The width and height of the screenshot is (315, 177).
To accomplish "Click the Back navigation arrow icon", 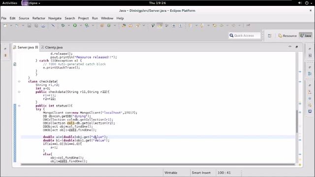I will click(x=221, y=26).
